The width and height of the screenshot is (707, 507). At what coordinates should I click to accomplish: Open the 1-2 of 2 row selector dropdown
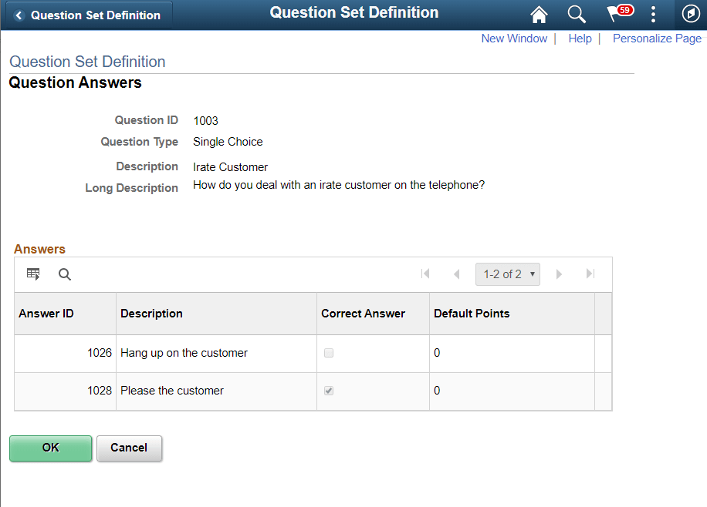[x=507, y=274]
